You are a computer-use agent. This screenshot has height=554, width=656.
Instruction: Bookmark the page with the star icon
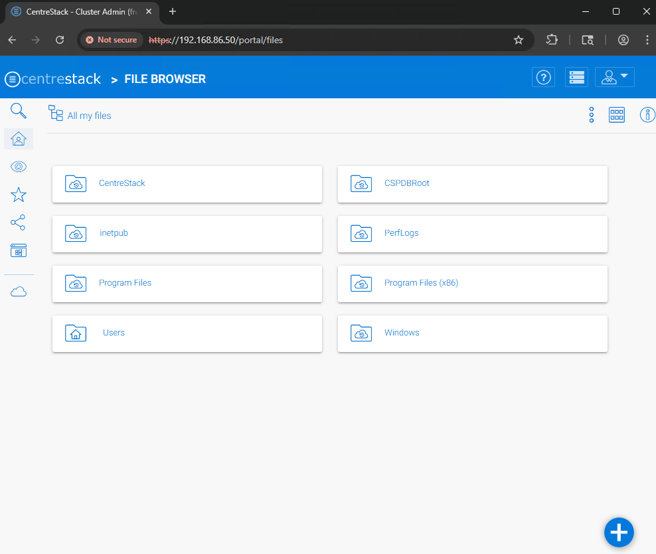point(519,40)
